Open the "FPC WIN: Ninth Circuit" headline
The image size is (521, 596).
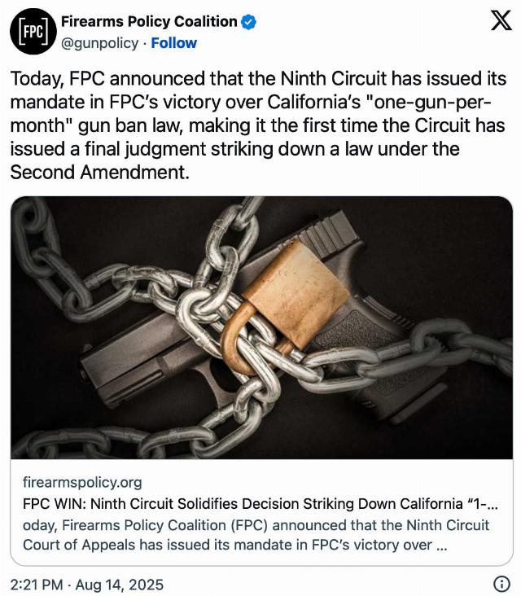pos(260,504)
